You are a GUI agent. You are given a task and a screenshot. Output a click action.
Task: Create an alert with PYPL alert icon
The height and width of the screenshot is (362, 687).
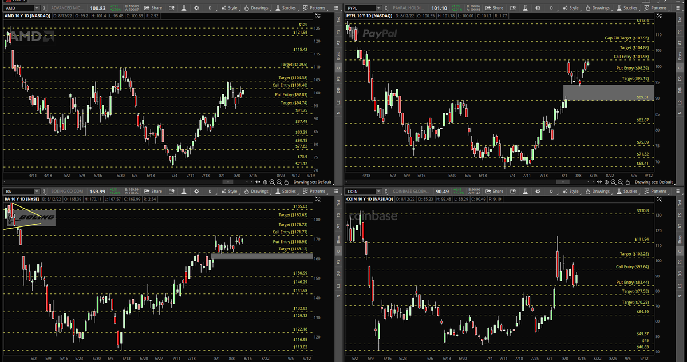pos(512,8)
